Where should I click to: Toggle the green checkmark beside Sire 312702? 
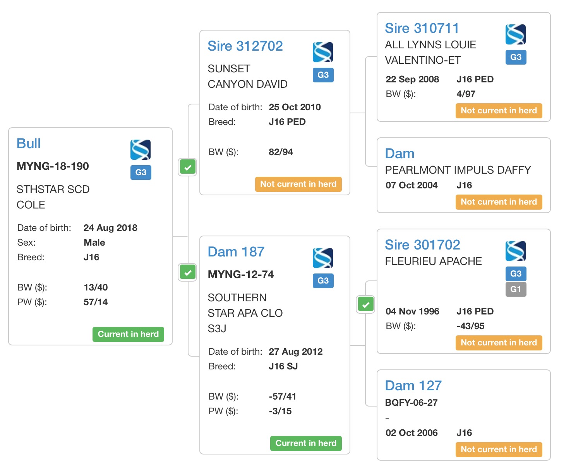(x=188, y=167)
